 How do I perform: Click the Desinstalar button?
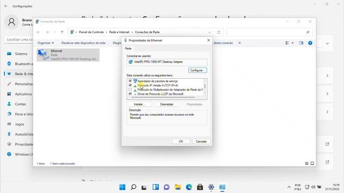pyautogui.click(x=167, y=105)
